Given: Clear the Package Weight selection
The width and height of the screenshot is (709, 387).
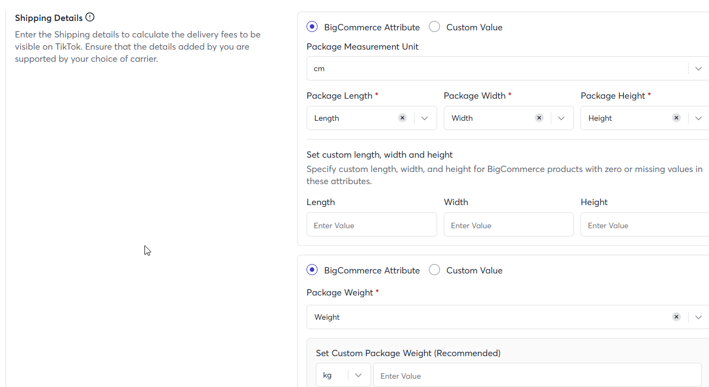Looking at the screenshot, I should click(676, 317).
